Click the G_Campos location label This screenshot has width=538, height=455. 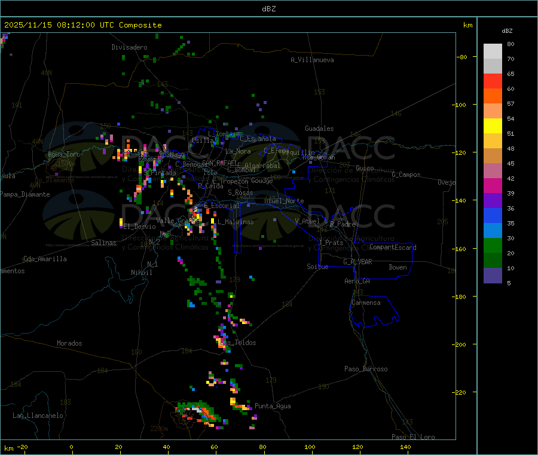pos(406,175)
